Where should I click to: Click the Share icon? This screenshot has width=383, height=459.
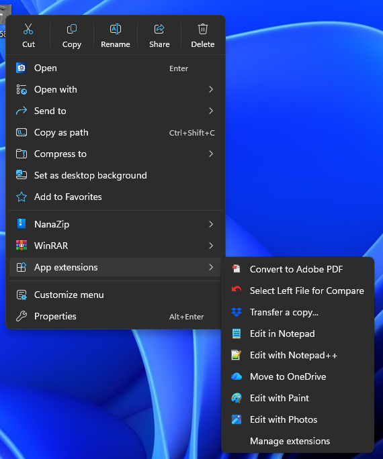pos(159,29)
